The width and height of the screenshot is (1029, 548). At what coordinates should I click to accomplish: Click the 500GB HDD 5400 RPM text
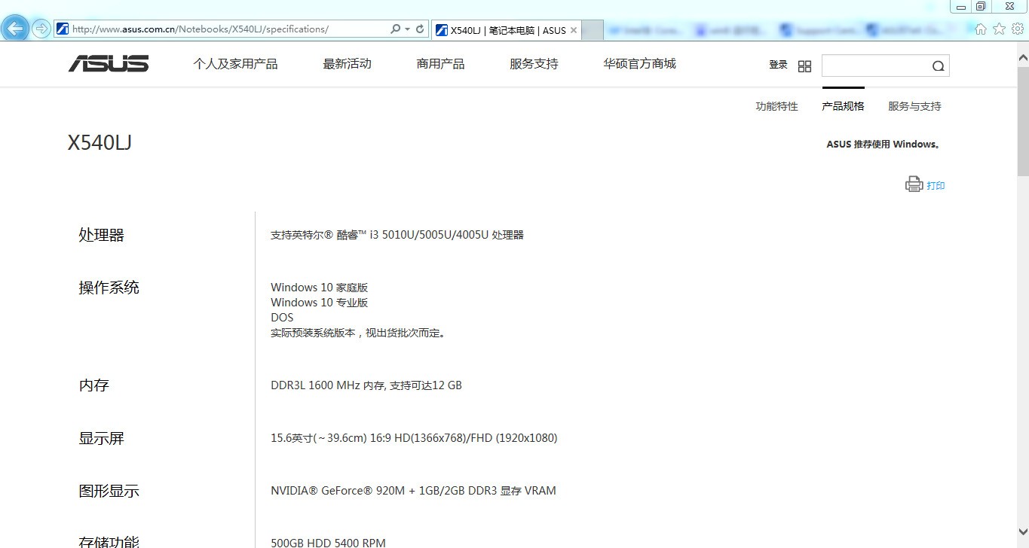(328, 542)
